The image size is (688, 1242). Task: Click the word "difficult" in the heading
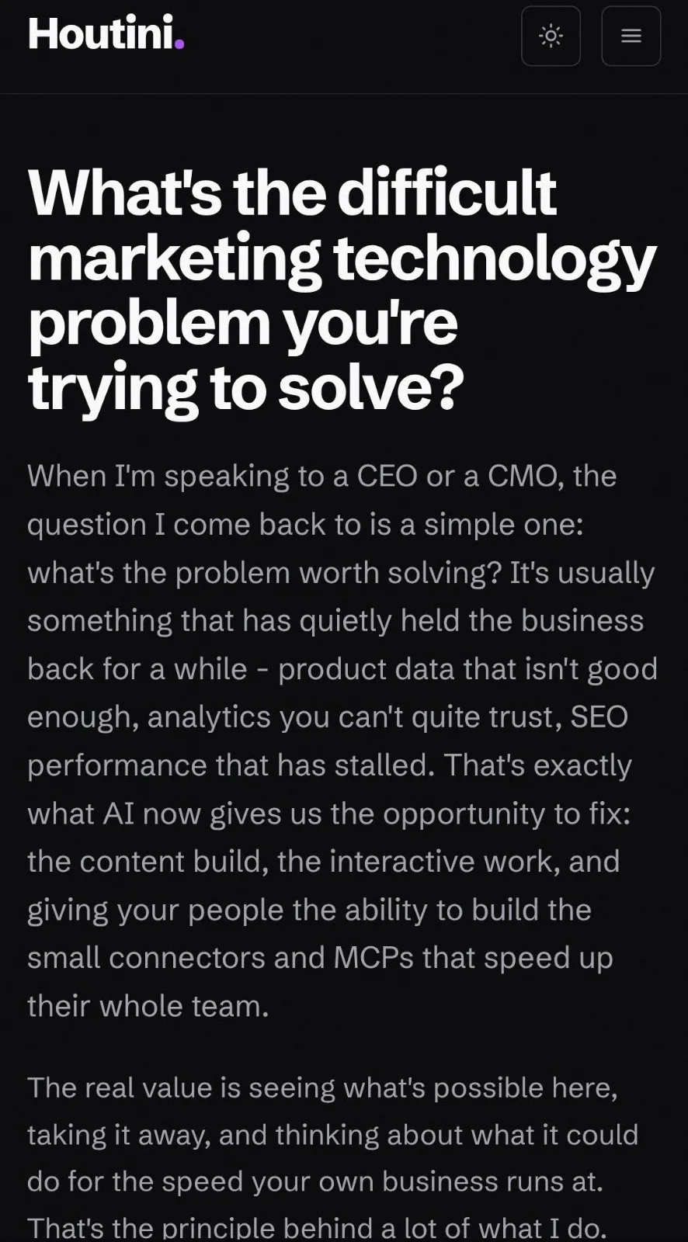447,193
